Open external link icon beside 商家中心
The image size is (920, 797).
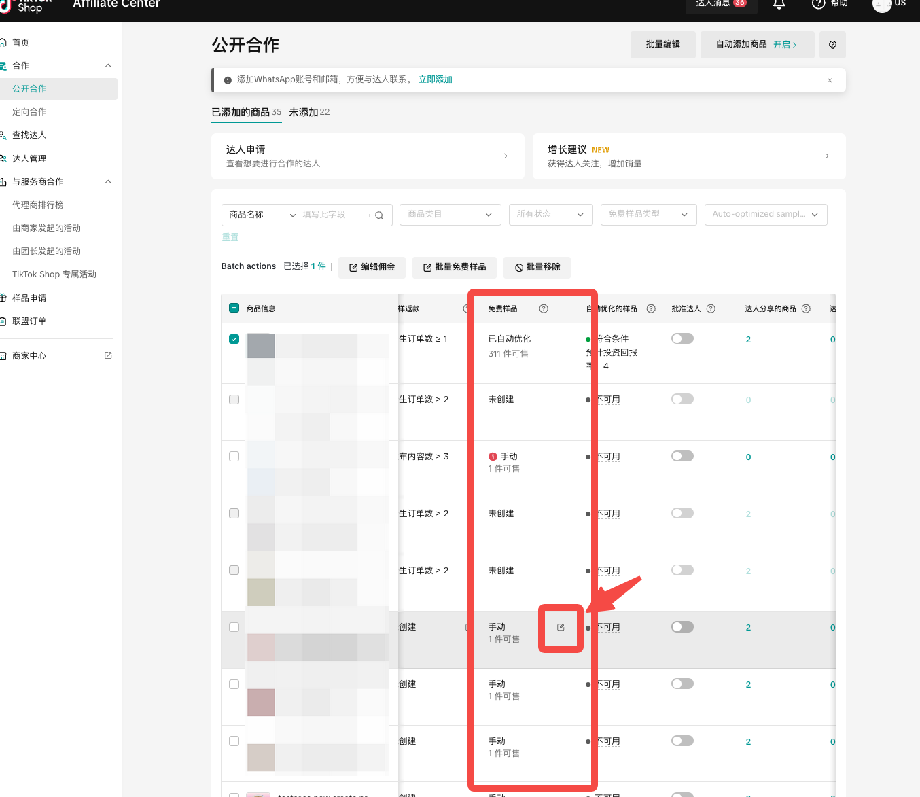coord(108,355)
